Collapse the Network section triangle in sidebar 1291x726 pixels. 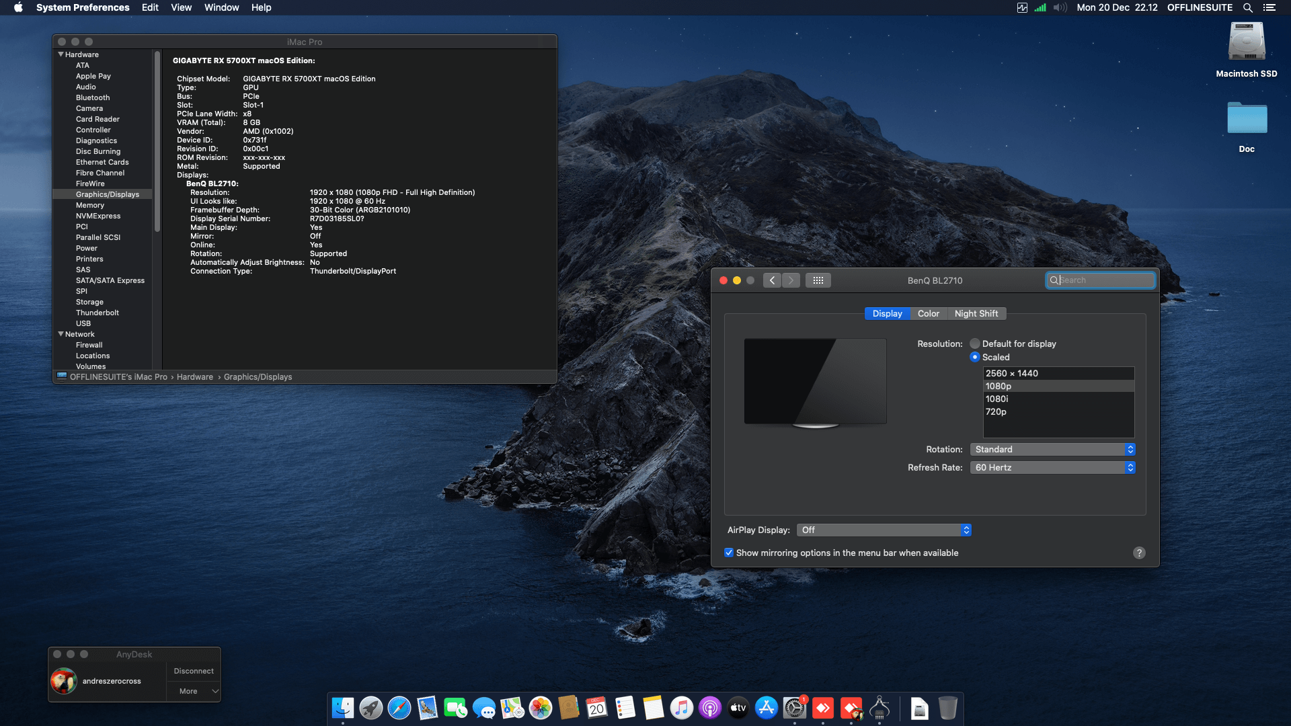(61, 334)
